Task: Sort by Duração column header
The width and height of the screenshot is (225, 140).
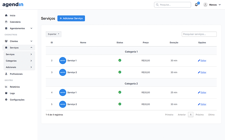Action: [x=174, y=43]
